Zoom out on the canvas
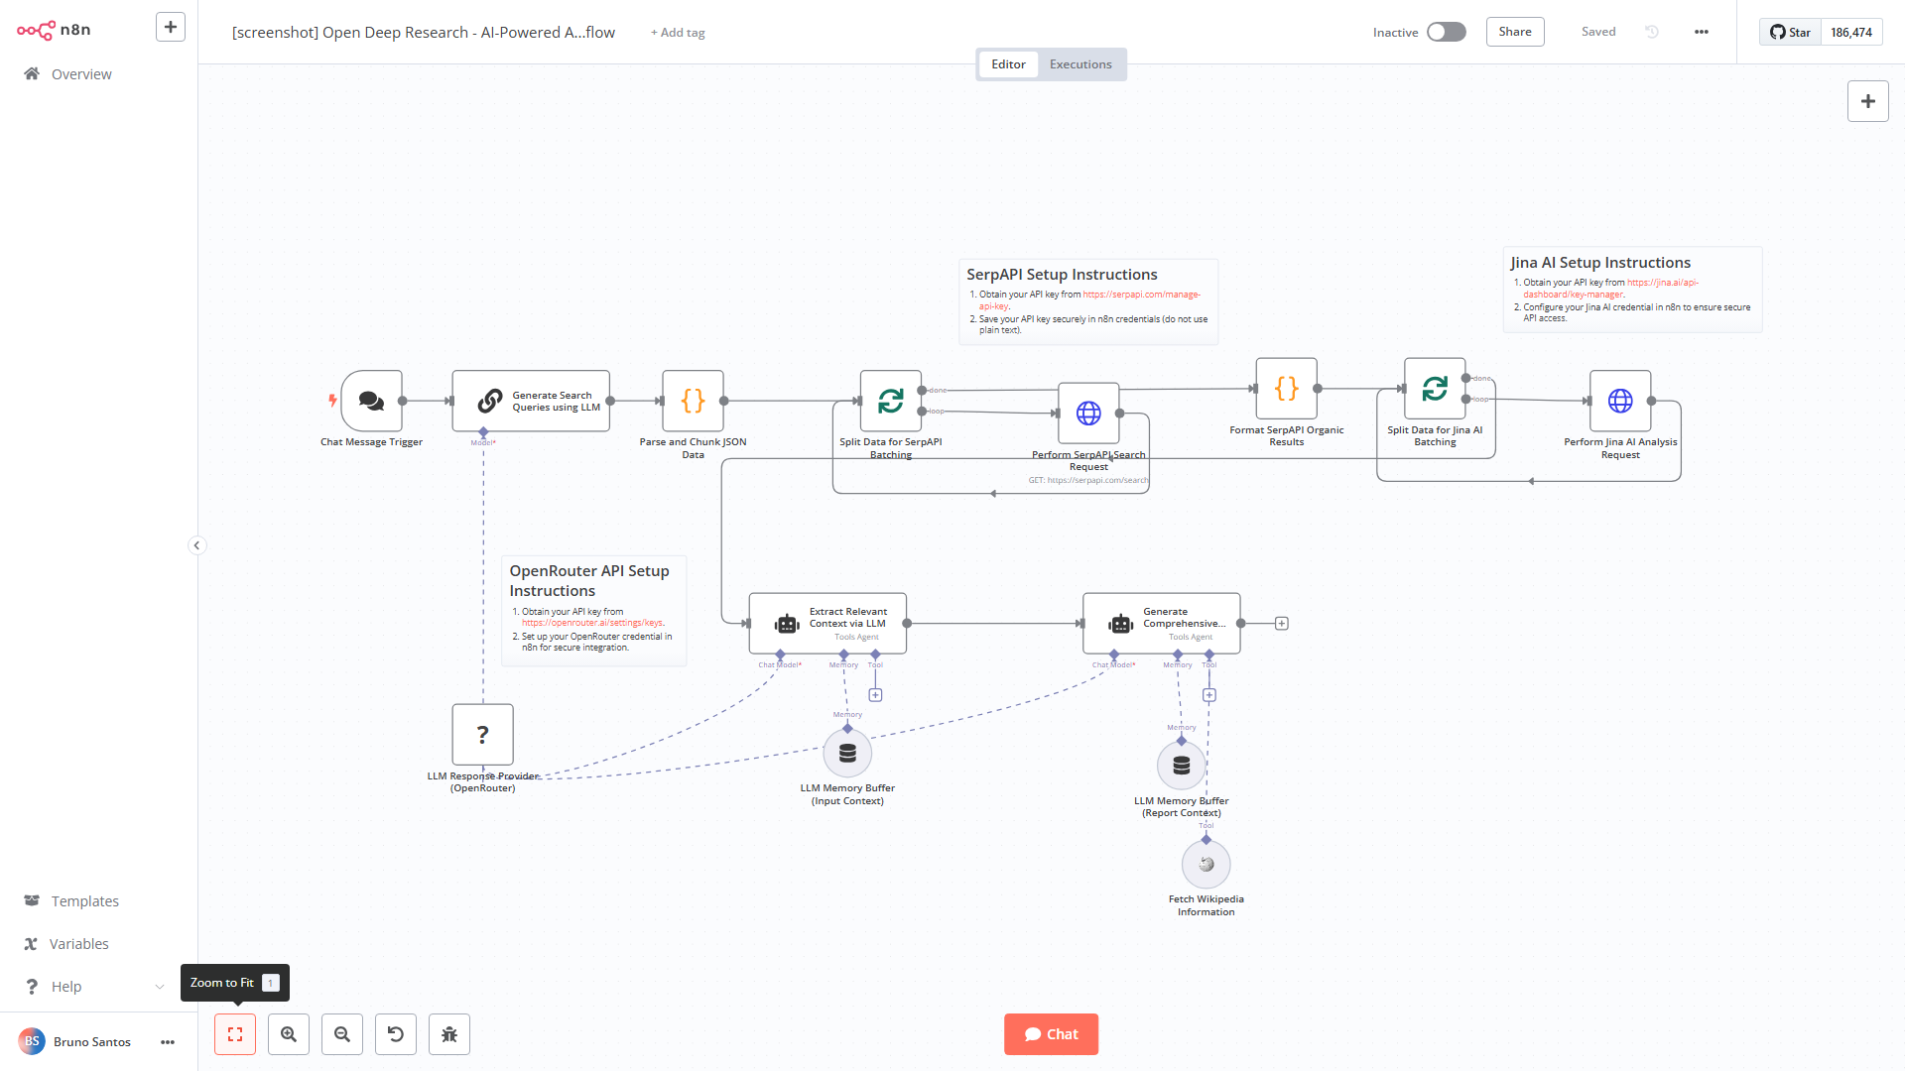The image size is (1905, 1071). click(342, 1034)
